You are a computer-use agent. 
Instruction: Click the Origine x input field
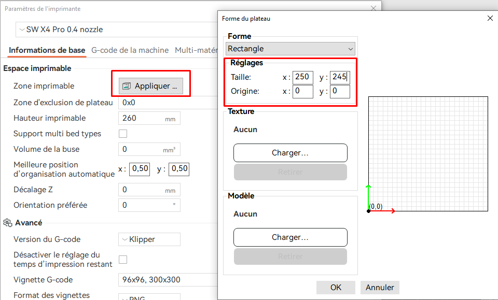click(302, 91)
